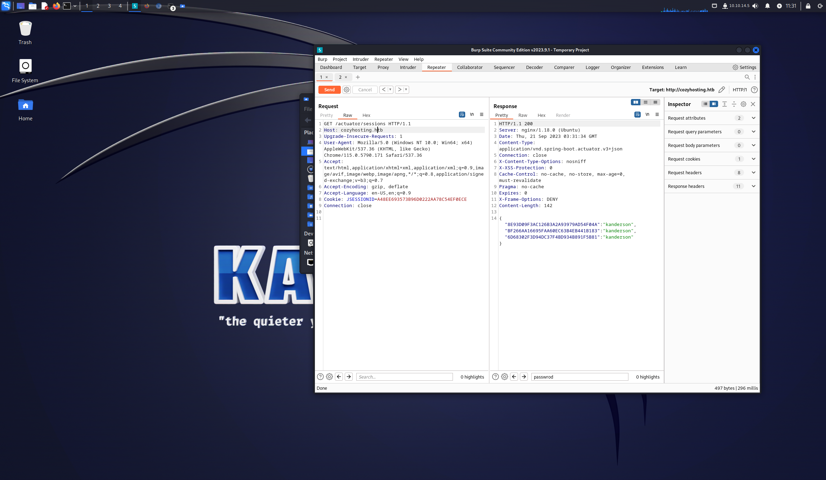Open the Intruder tool tab
The width and height of the screenshot is (826, 480).
(x=408, y=67)
